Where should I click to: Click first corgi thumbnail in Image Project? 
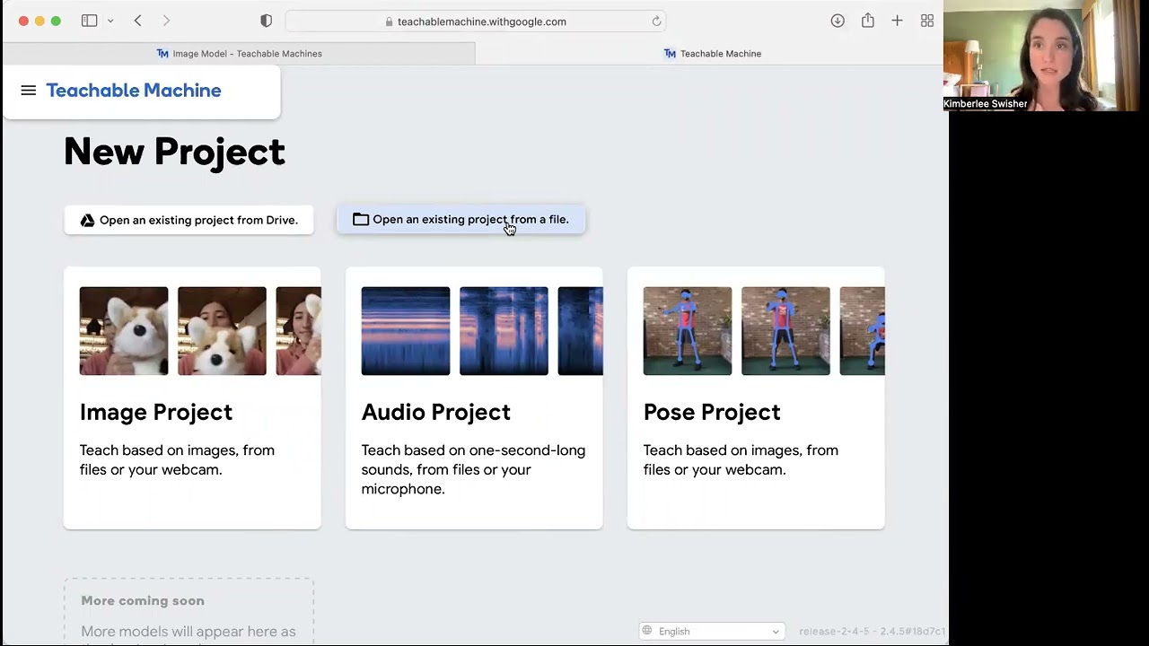124,331
